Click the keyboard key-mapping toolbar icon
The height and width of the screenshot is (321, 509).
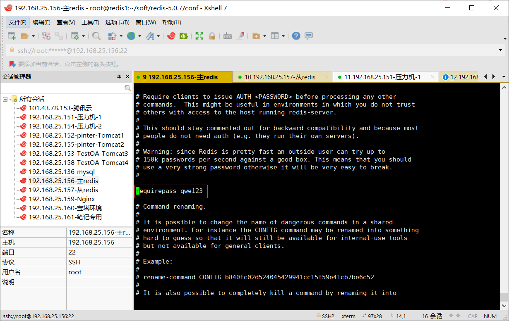tap(227, 36)
